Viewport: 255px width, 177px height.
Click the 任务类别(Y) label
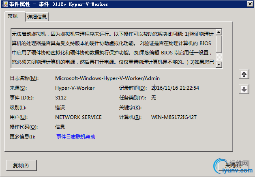pos(133,98)
